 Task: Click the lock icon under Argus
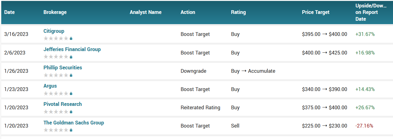point(71,93)
